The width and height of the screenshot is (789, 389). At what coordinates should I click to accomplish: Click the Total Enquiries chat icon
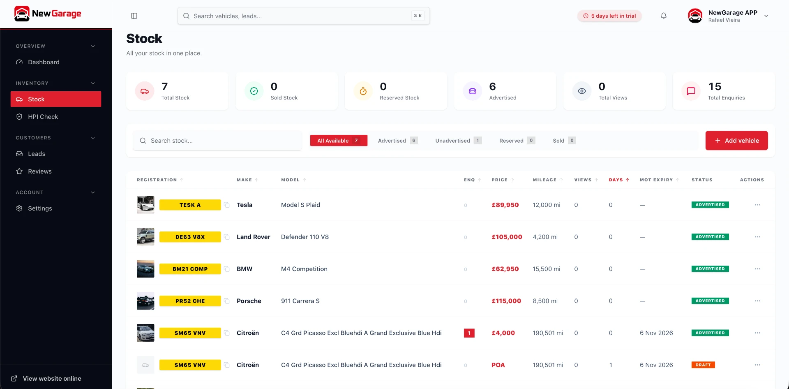[x=691, y=91]
